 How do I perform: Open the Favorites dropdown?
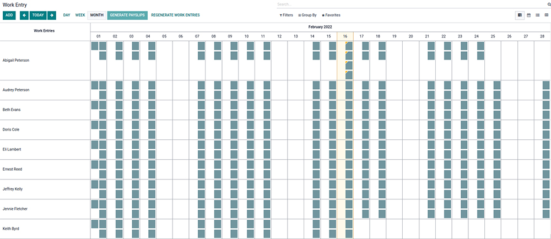click(x=331, y=15)
